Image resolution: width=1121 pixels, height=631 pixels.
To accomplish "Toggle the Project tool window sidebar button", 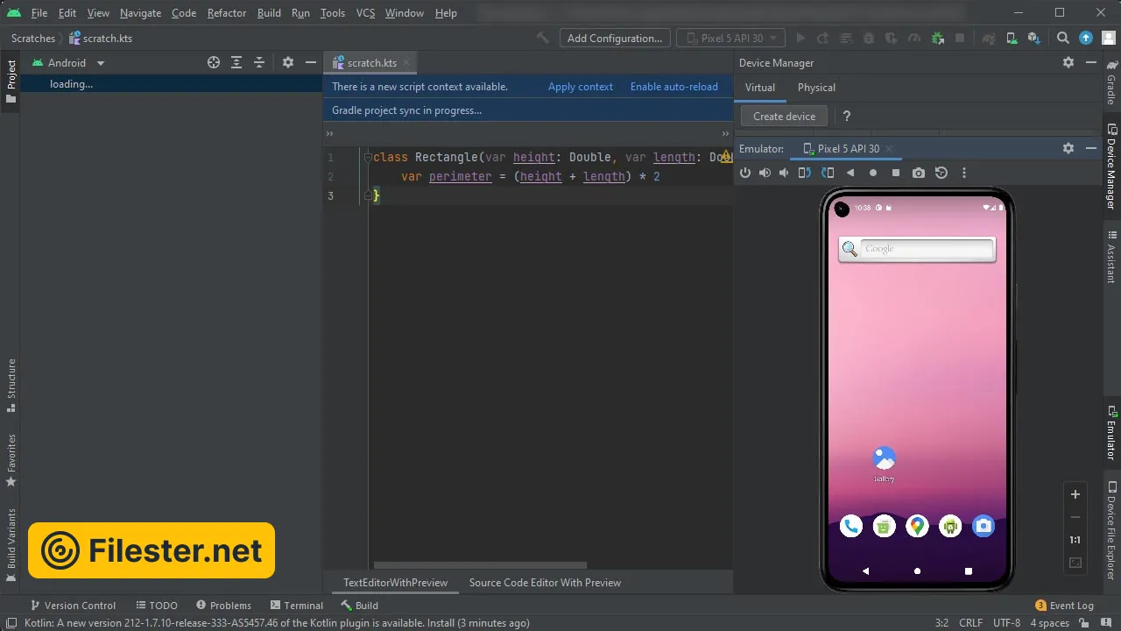I will [11, 82].
